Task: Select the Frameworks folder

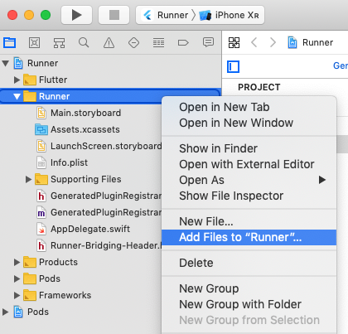Action: 57,295
